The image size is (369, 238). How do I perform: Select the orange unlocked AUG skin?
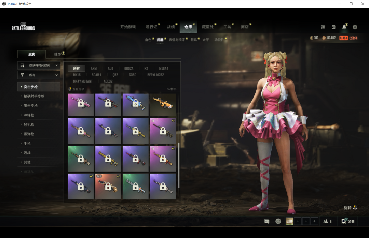[163, 105]
